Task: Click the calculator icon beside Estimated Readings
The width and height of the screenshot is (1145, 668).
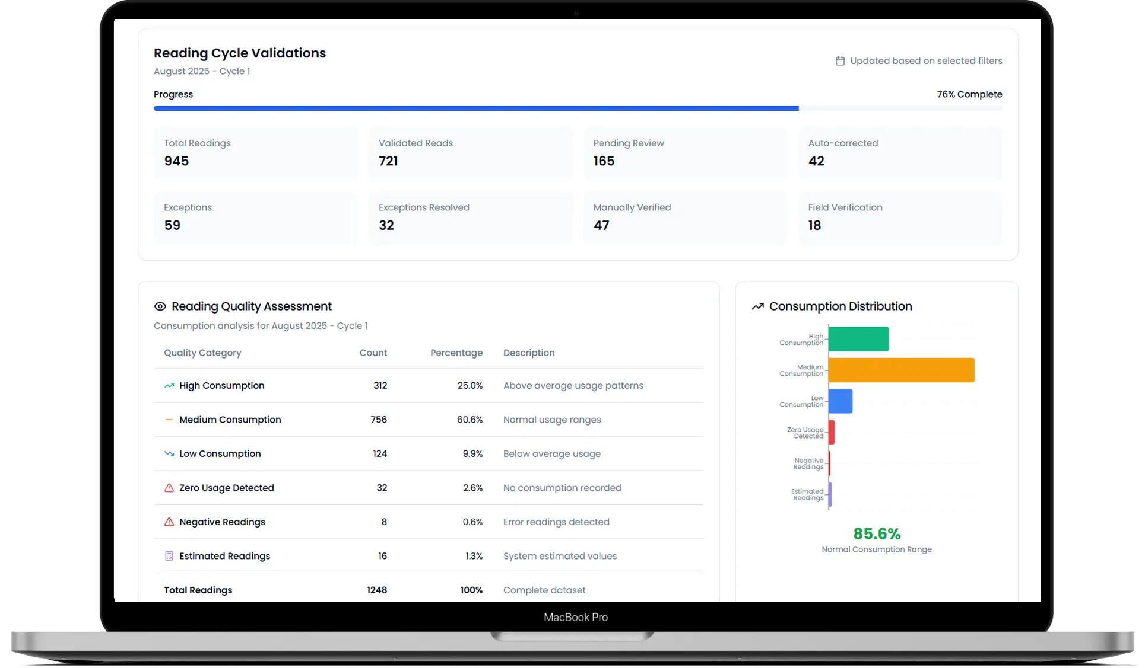Action: tap(169, 555)
